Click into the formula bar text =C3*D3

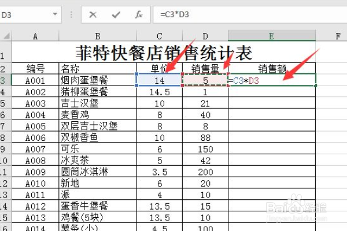pos(175,14)
